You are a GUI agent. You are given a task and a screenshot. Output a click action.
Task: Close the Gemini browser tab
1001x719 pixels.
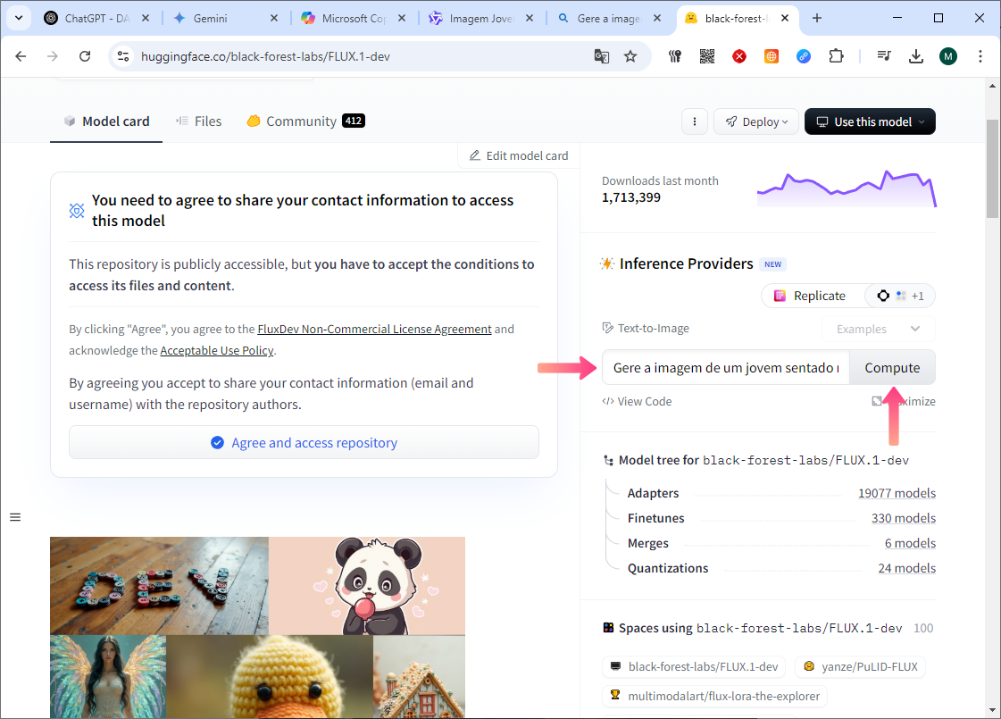tap(274, 19)
